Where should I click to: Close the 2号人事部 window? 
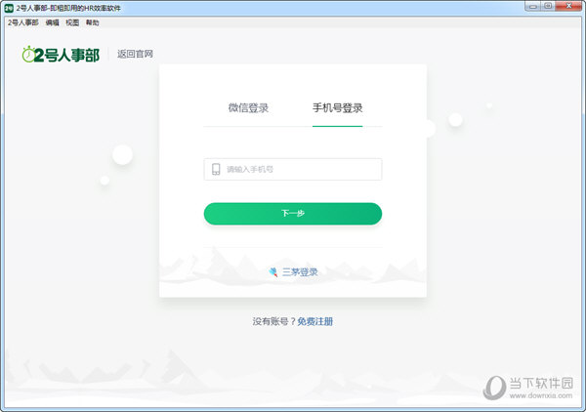pos(568,6)
